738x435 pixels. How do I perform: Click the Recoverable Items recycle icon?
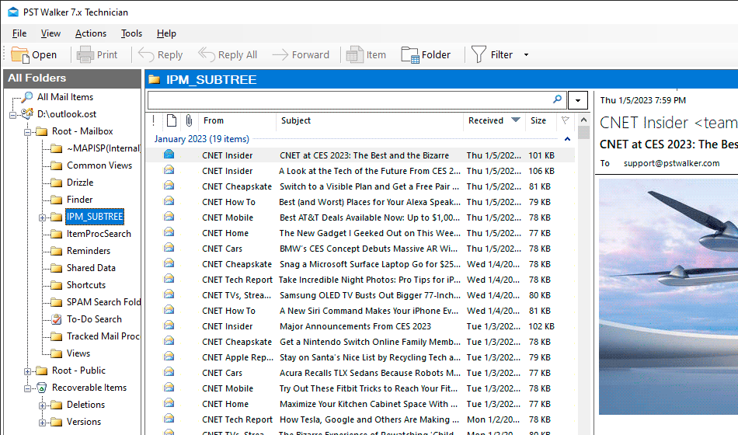point(42,388)
